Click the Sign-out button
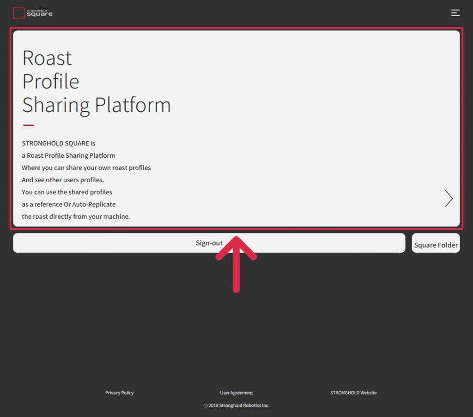Viewport: 473px width, 417px height. (x=209, y=243)
